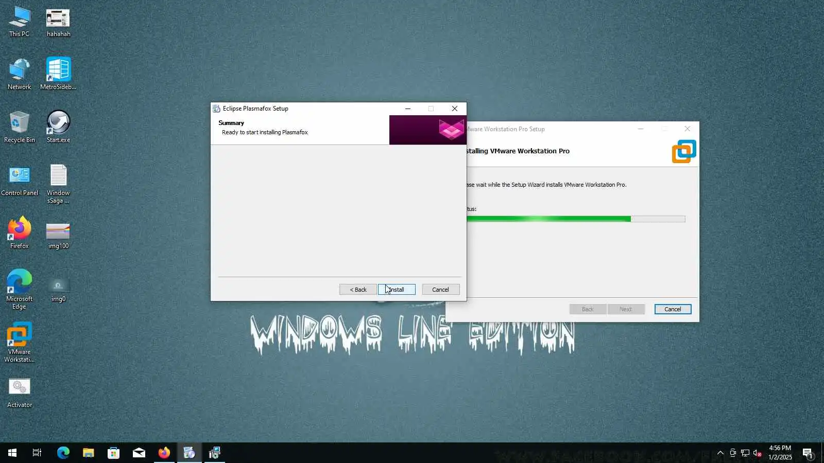Close the VMware Workstation Pro Setup window
This screenshot has height=463, width=824.
(x=687, y=129)
